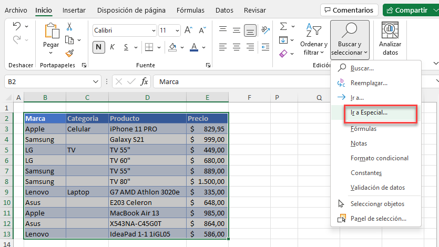Screen dimensions: 439x247
Task: Click the Clear eraser icon
Action: pos(283,54)
